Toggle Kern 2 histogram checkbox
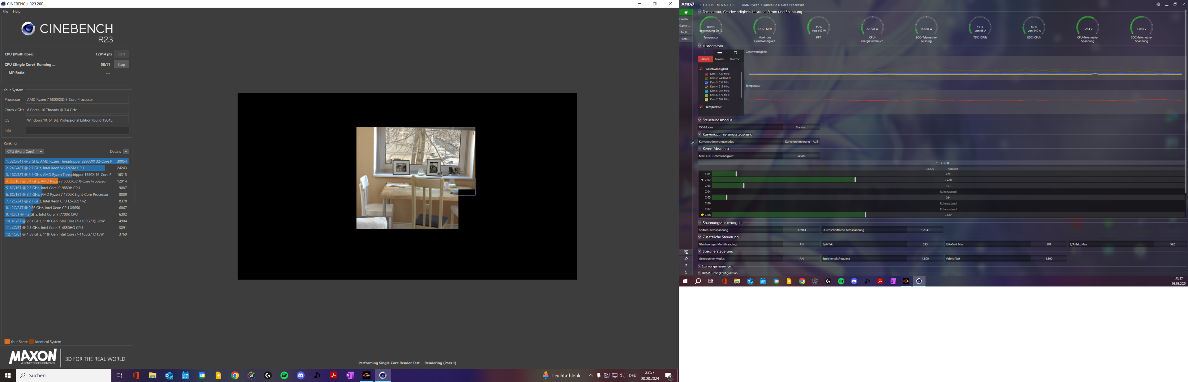The height and width of the screenshot is (382, 1188). [x=706, y=78]
